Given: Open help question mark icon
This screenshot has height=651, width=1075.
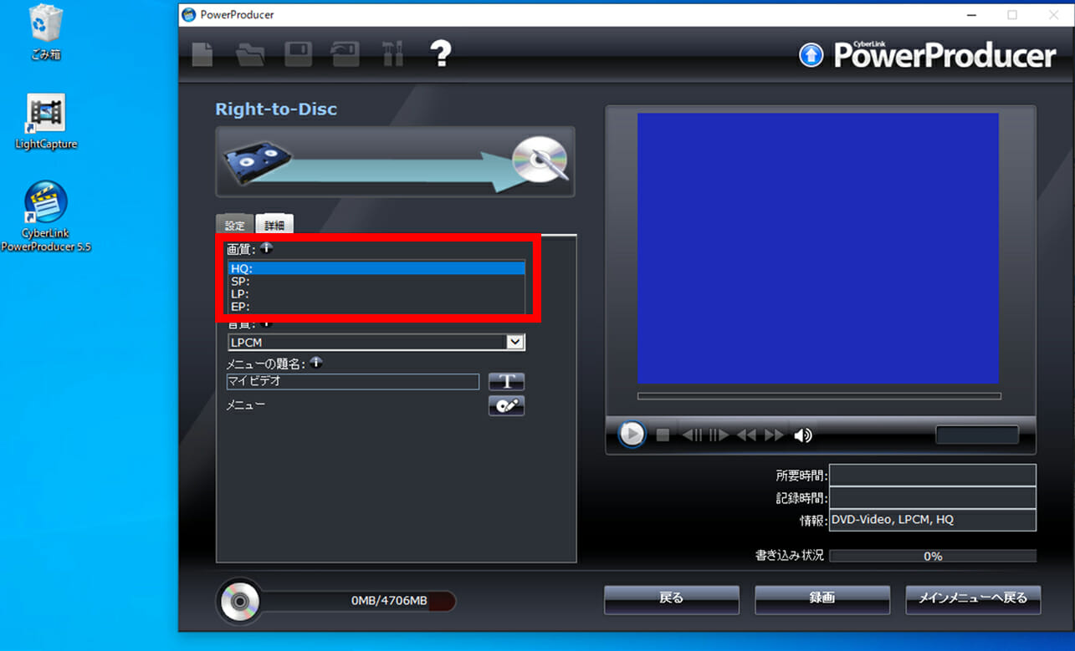Looking at the screenshot, I should [x=441, y=54].
